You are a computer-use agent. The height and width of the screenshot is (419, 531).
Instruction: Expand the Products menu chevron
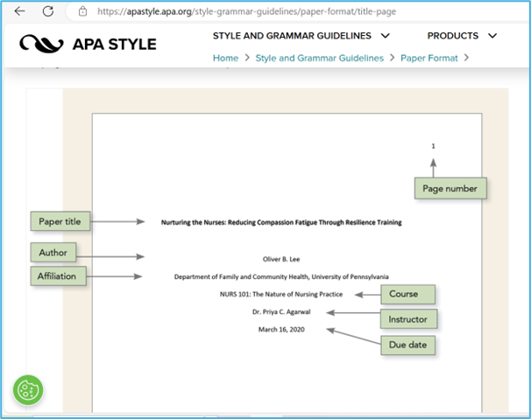point(492,36)
